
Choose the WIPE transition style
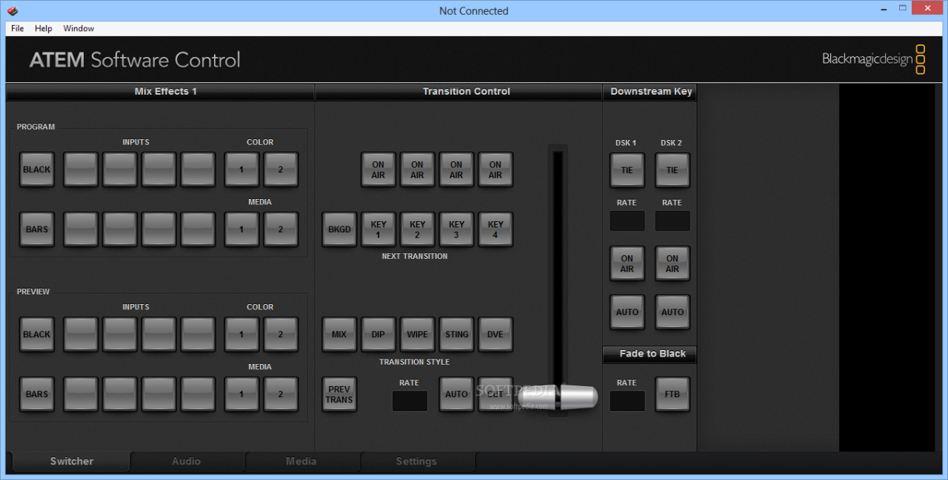click(x=418, y=334)
